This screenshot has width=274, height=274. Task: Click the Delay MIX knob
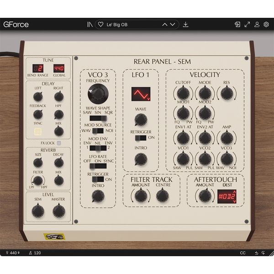tap(59, 132)
